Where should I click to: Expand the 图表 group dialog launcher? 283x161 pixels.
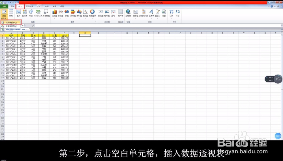pos(96,22)
